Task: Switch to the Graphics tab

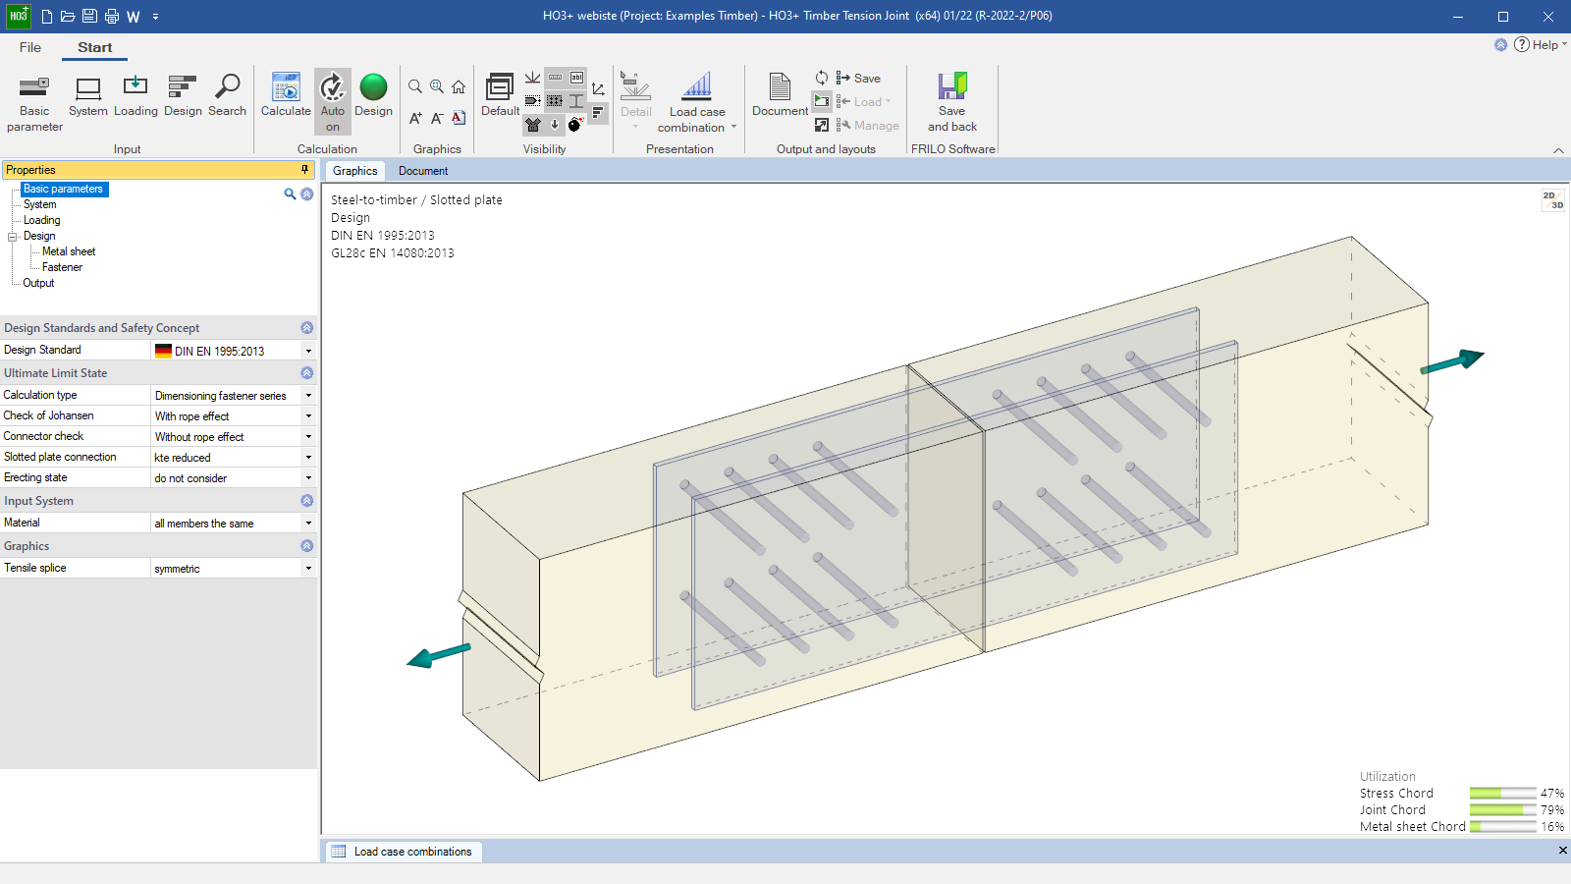Action: [x=354, y=171]
